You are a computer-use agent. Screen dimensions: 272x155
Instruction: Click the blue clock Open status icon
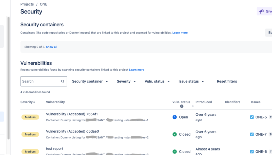coord(174,117)
